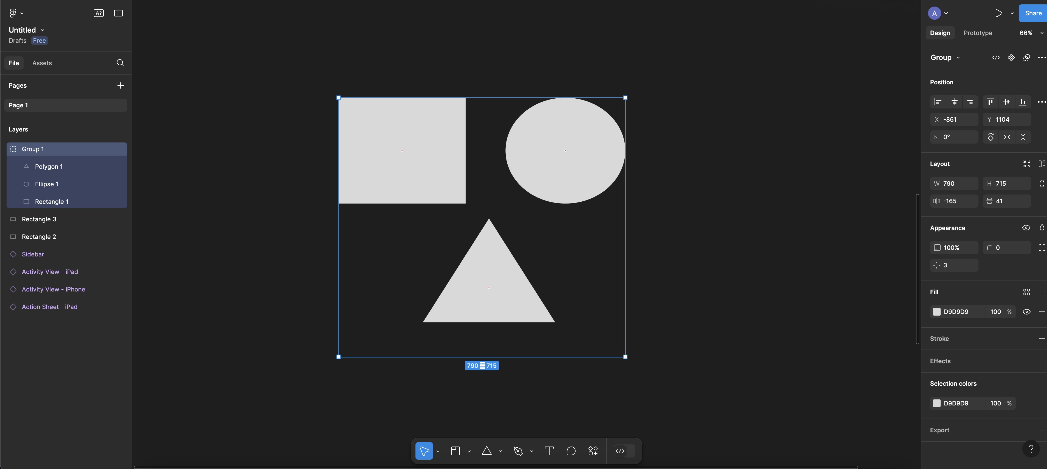Select the Rectangle 3 layer

tap(39, 219)
